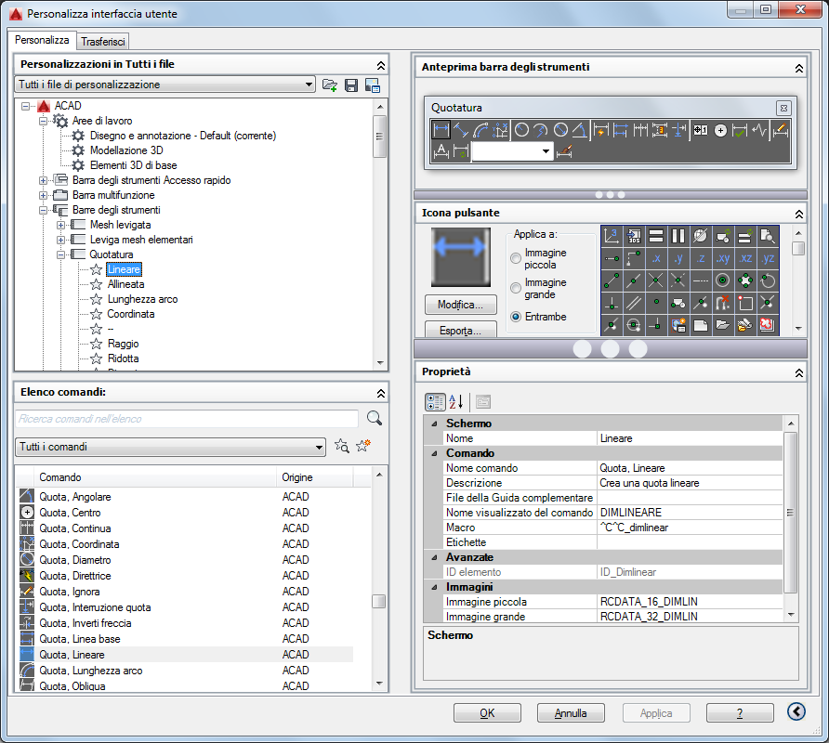Select the Entrambe radio button
Image resolution: width=829 pixels, height=743 pixels.
[x=516, y=317]
